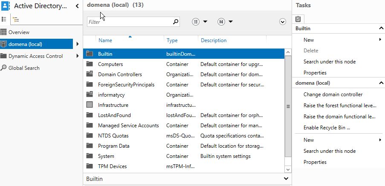
Task: Click Raise the domain functional level
Action: click(339, 116)
